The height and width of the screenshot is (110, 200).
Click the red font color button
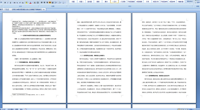30,3
